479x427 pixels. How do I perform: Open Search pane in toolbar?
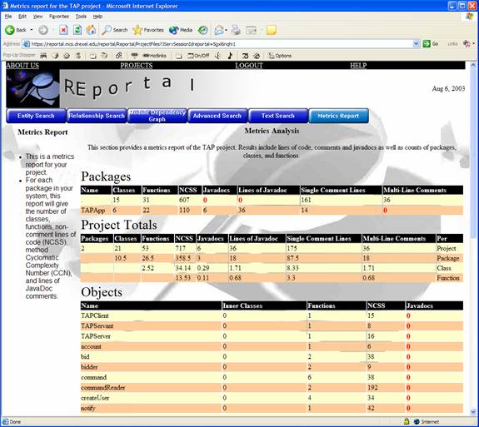pos(115,30)
